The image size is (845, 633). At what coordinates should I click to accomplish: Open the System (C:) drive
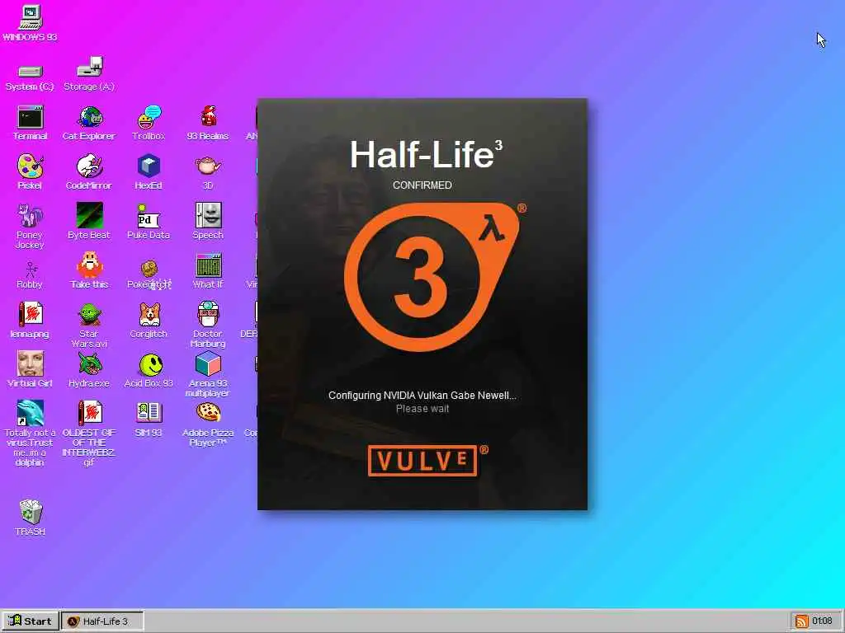(x=30, y=78)
